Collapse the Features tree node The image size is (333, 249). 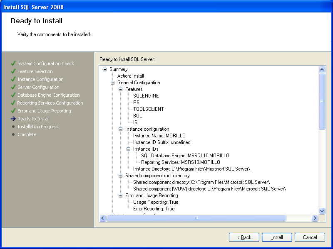pyautogui.click(x=121, y=89)
